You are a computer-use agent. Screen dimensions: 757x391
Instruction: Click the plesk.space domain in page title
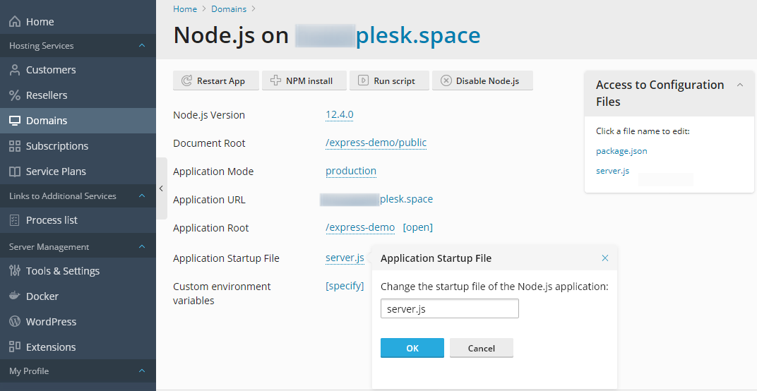(418, 36)
